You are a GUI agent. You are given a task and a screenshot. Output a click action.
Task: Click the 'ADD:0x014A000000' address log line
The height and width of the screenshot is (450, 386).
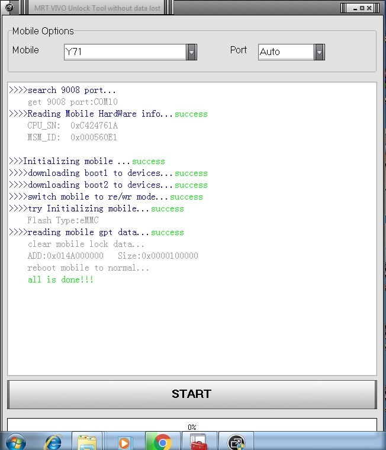click(x=113, y=256)
